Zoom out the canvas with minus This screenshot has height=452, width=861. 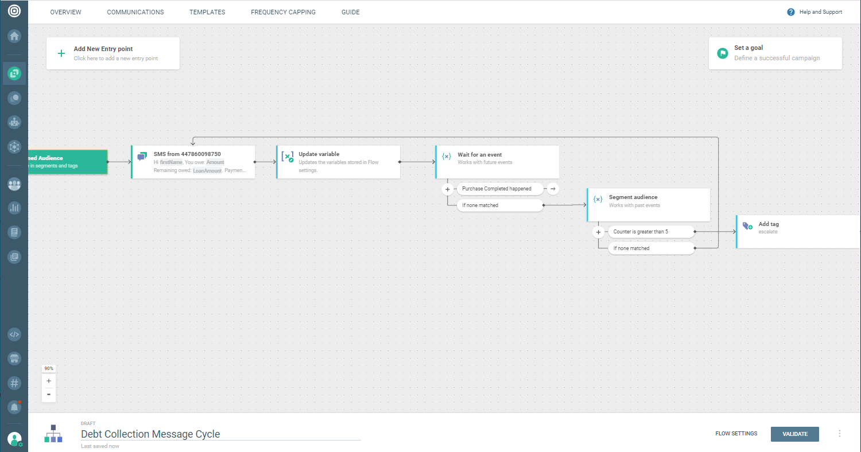pos(49,394)
